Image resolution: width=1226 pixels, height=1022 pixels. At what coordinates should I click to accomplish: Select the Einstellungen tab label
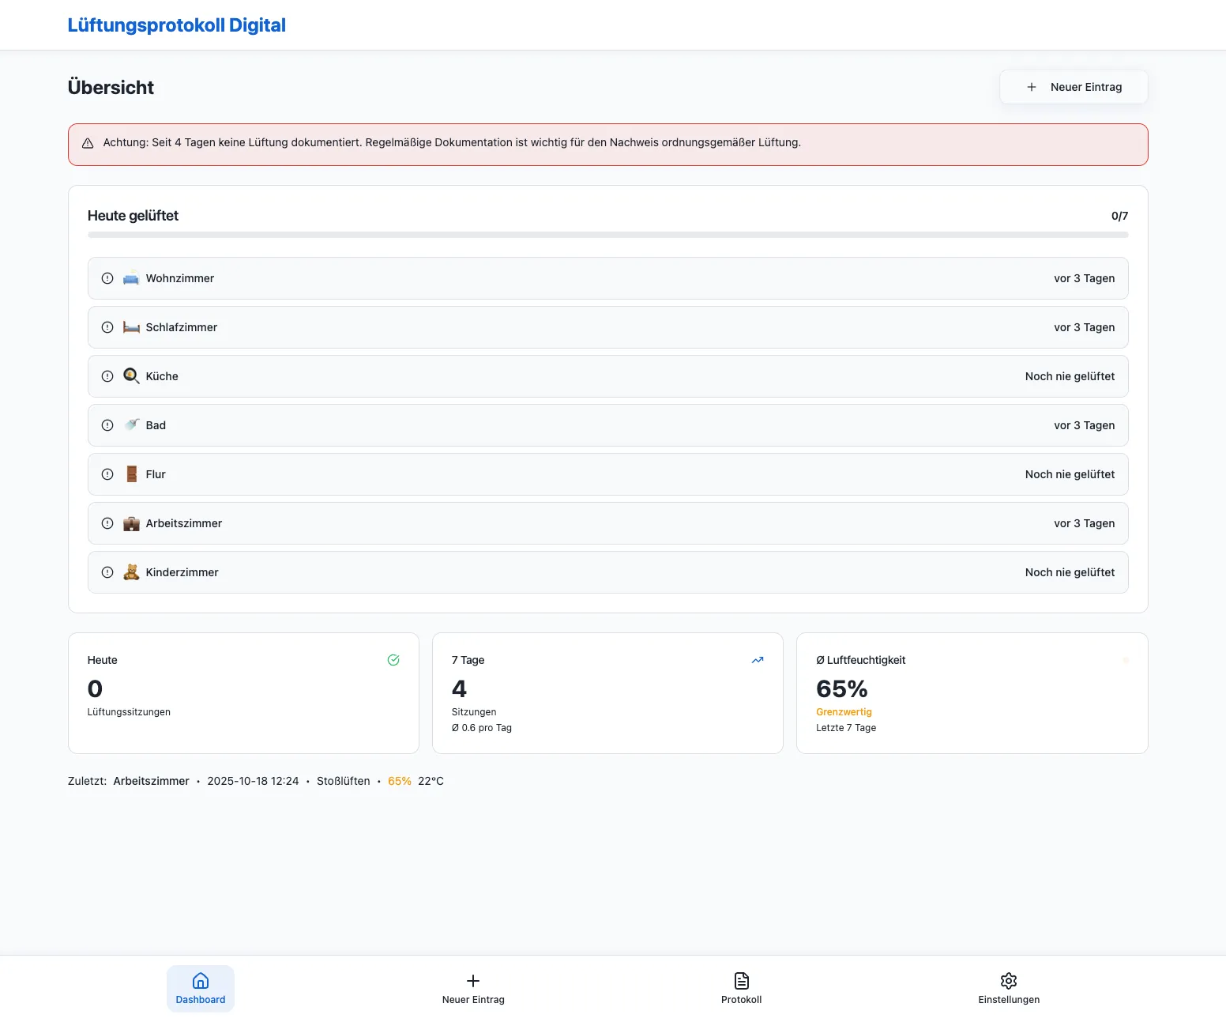(1009, 1000)
